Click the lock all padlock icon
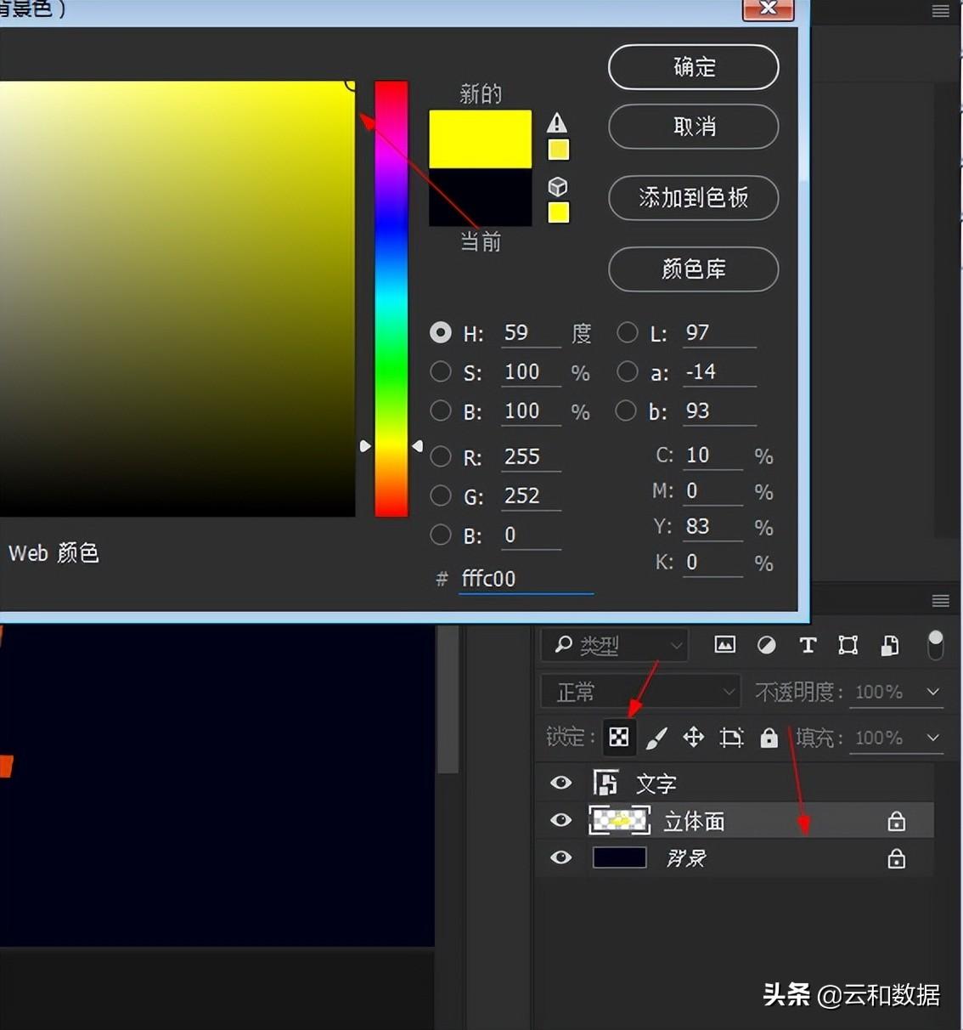963x1030 pixels. pos(769,738)
